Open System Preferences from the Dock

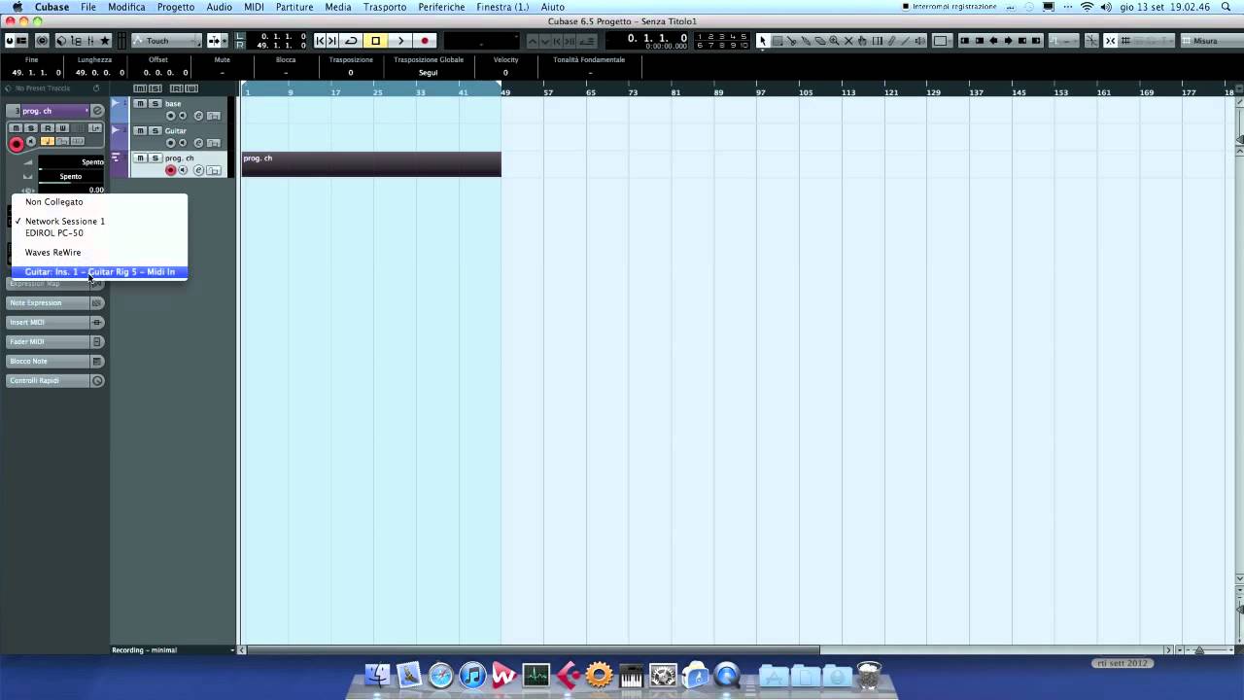pyautogui.click(x=663, y=675)
